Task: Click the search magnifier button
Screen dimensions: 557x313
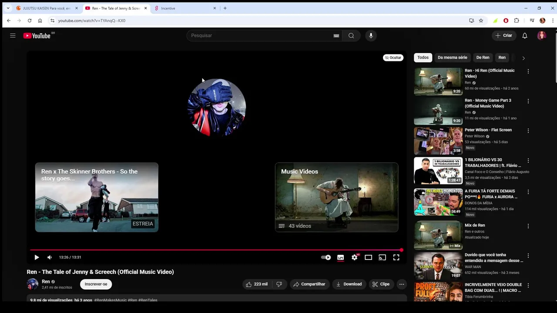Action: (351, 36)
